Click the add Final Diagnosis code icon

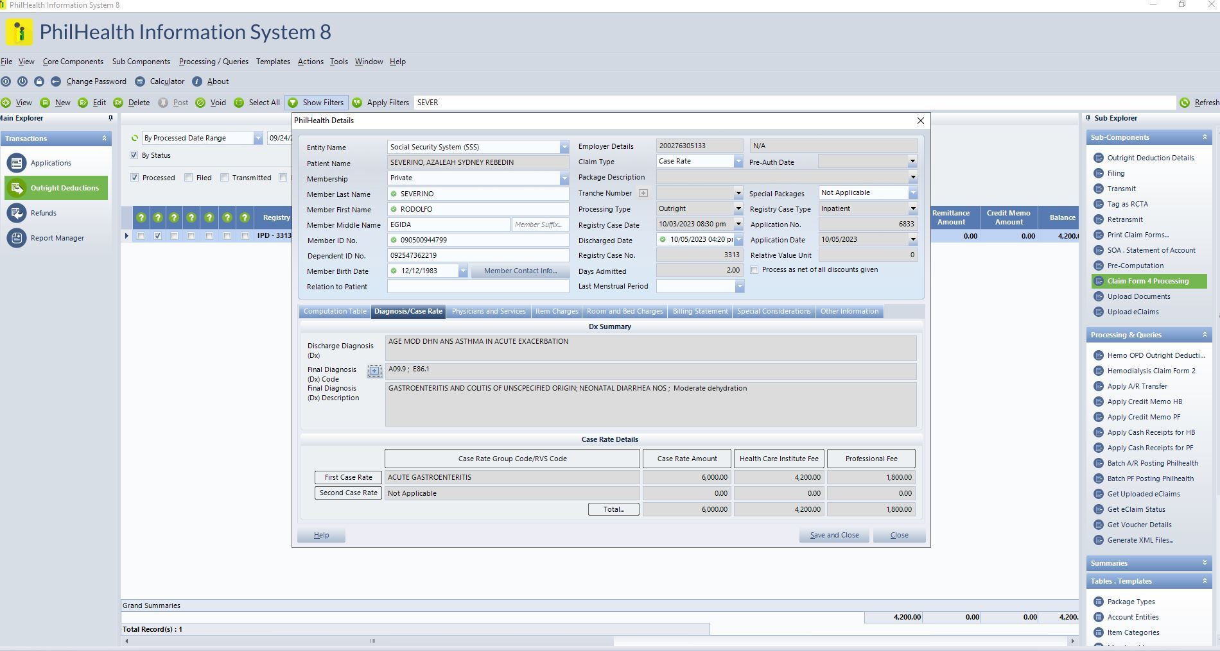tap(374, 371)
